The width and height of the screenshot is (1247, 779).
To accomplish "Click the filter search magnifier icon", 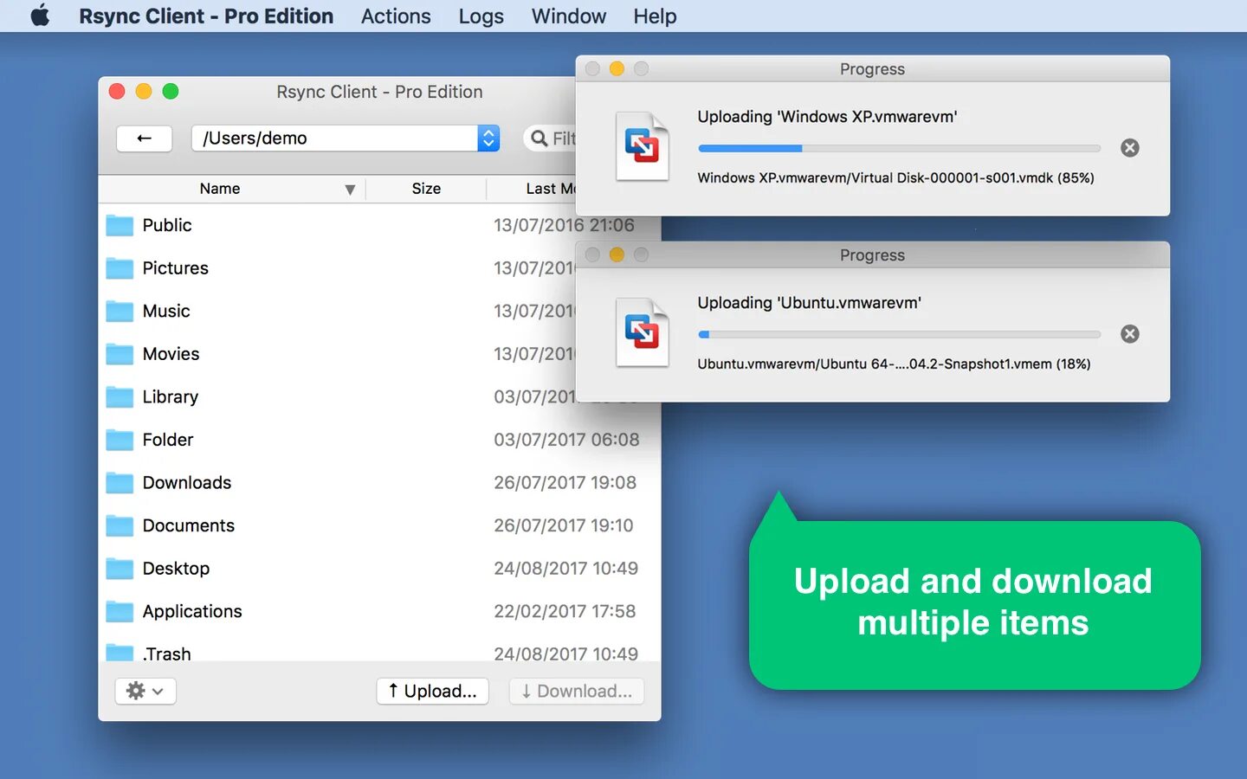I will click(539, 138).
